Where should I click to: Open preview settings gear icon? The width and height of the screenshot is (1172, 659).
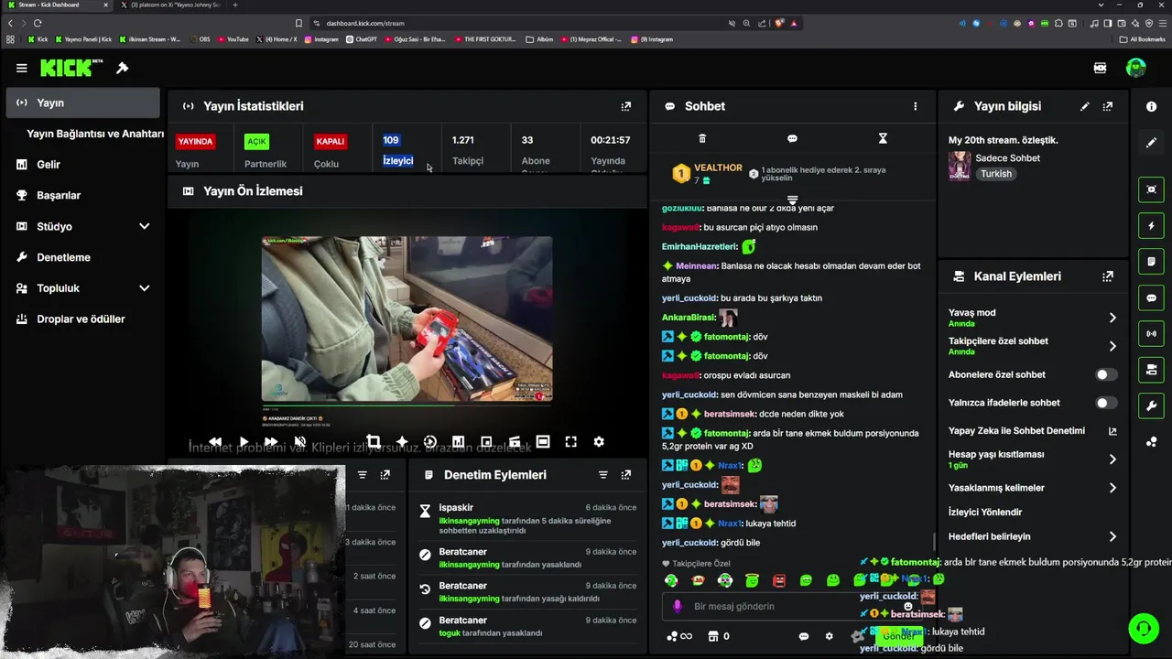(599, 442)
